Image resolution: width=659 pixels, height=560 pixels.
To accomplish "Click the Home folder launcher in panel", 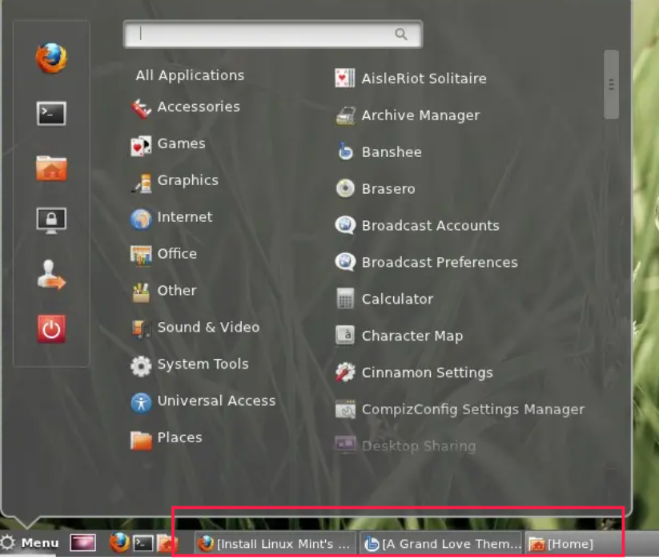I will tap(167, 543).
